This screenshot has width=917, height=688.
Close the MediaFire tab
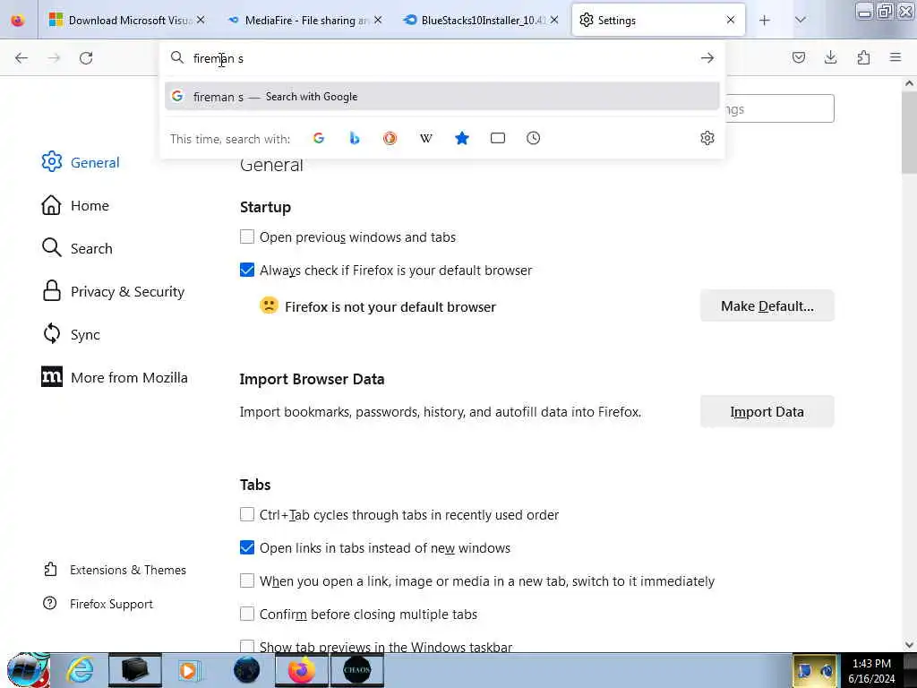pyautogui.click(x=378, y=20)
